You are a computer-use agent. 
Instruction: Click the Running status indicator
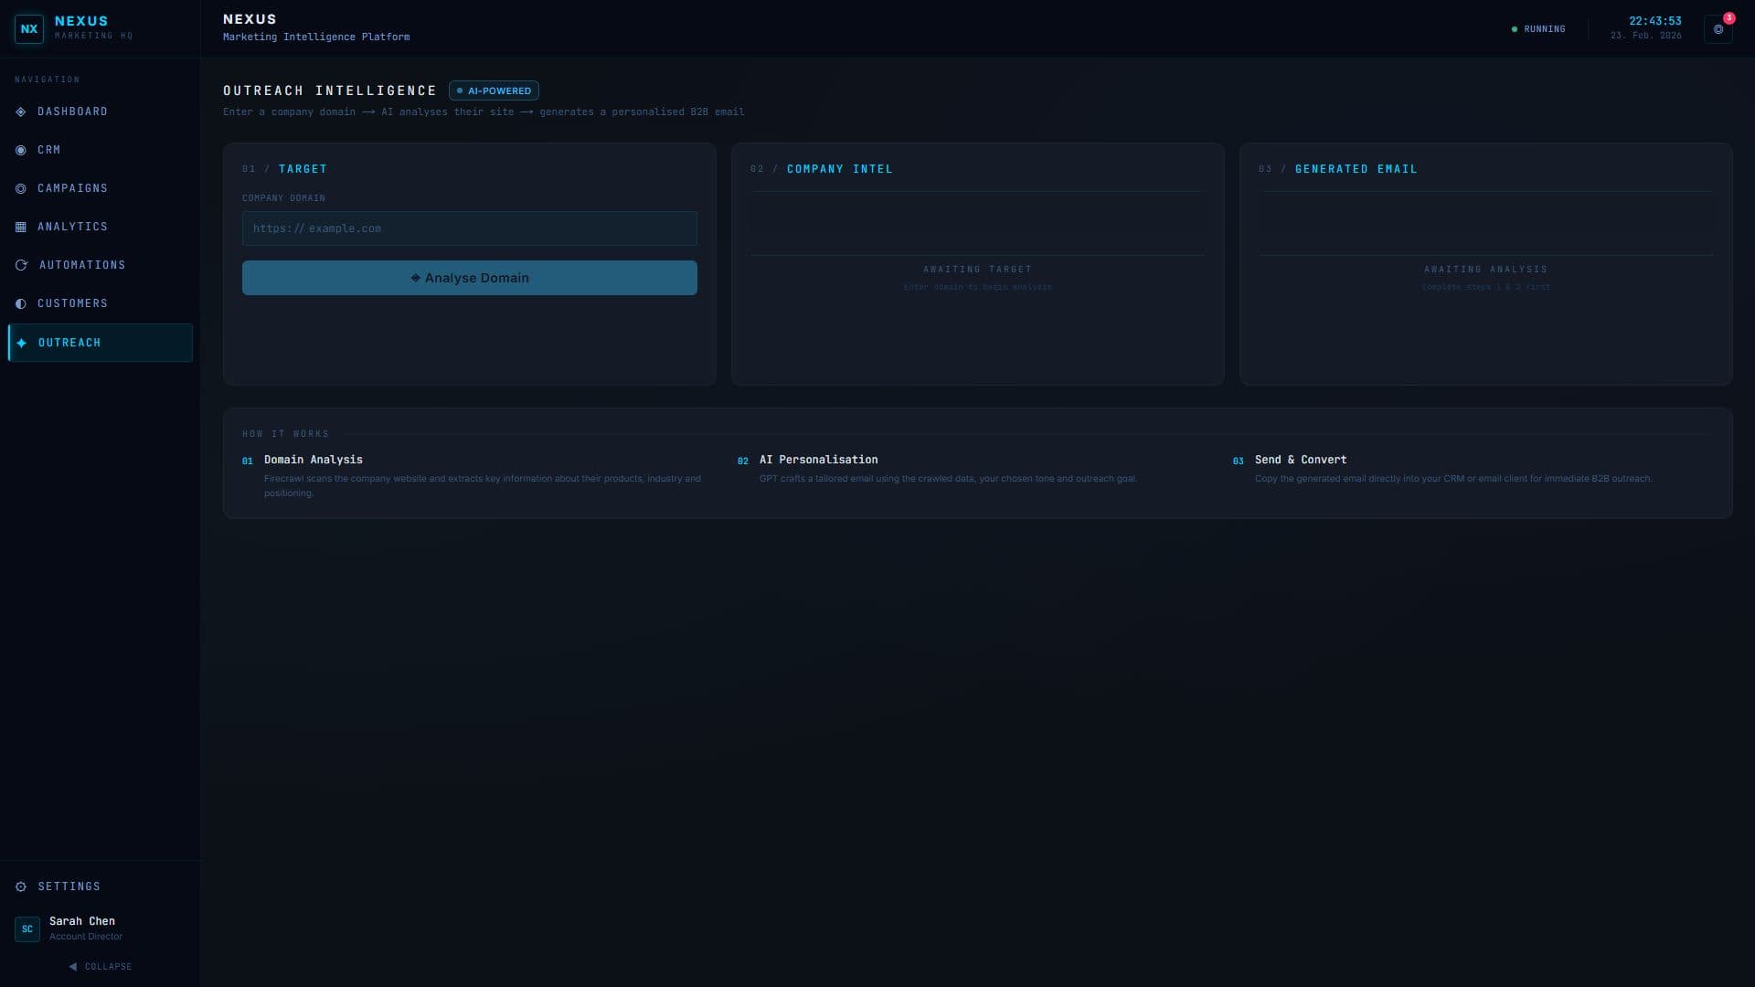pos(1538,29)
